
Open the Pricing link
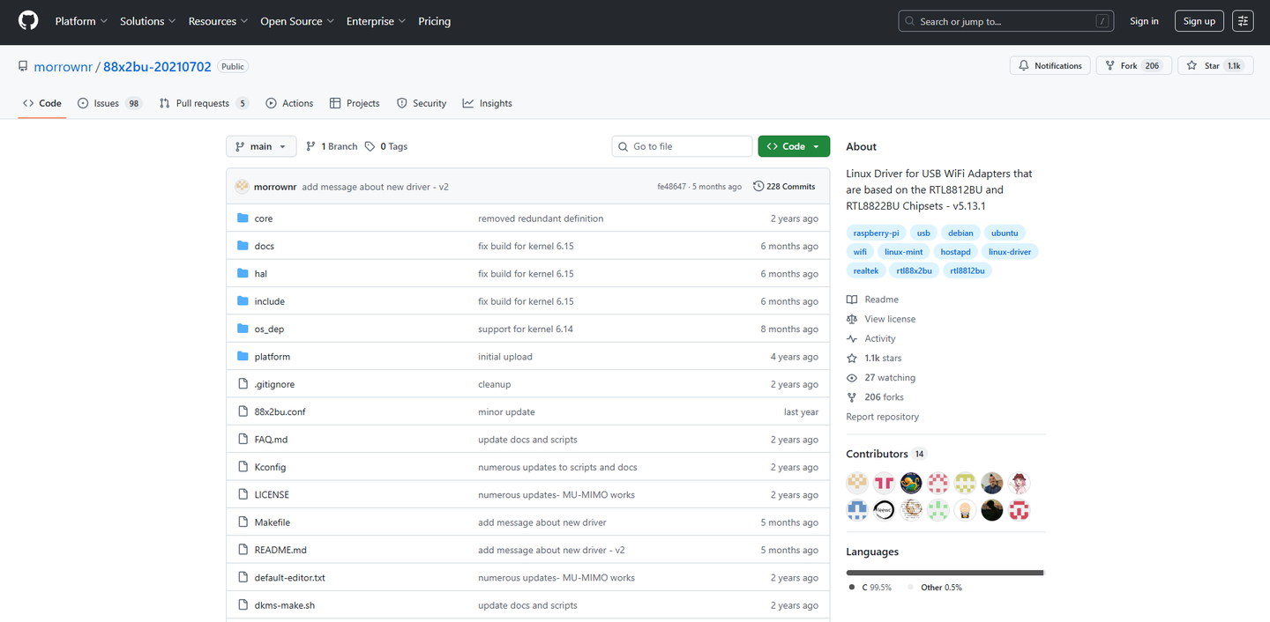click(434, 21)
